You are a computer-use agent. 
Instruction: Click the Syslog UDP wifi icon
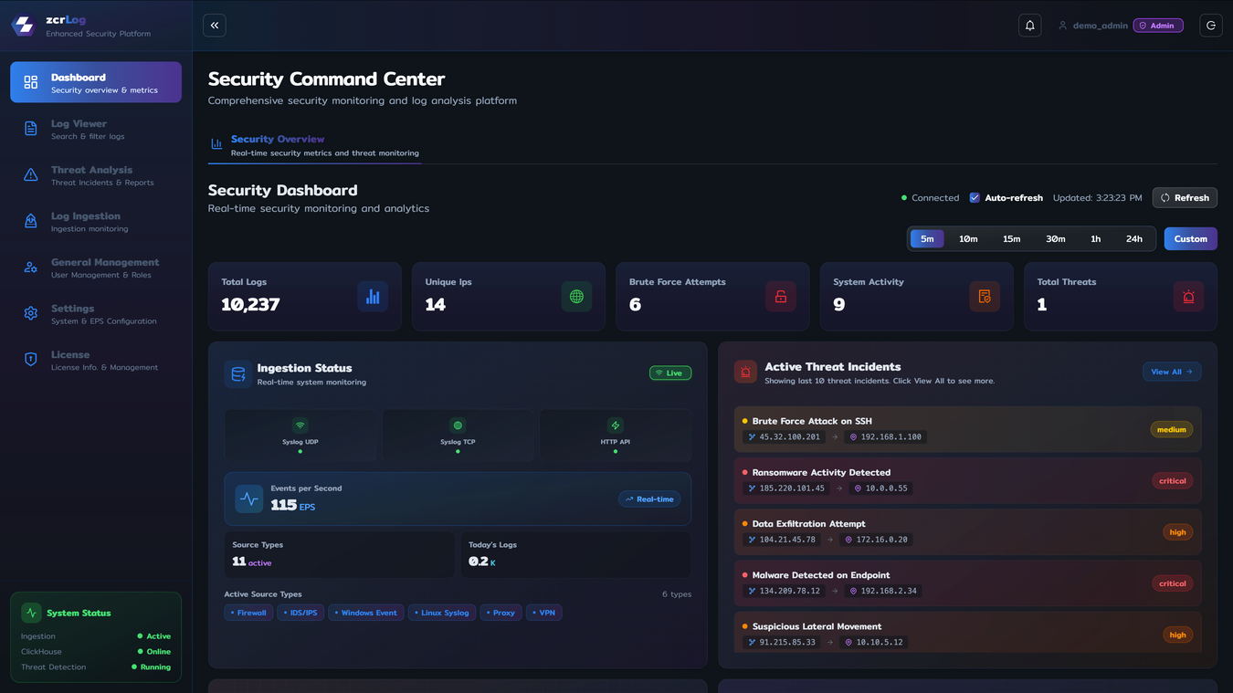pyautogui.click(x=300, y=425)
